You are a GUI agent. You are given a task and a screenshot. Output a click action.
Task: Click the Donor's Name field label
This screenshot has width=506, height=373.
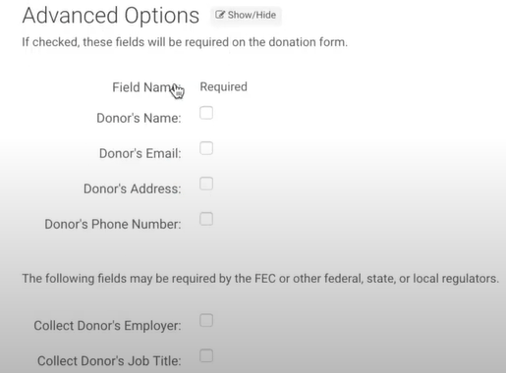pos(139,118)
